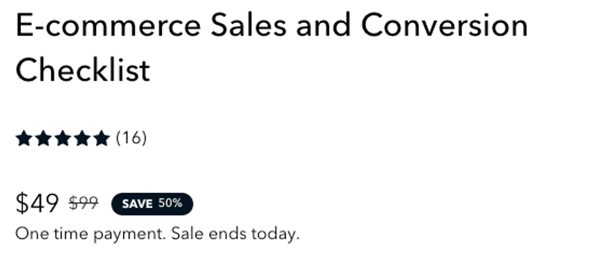Click the 50% text in the badge
The height and width of the screenshot is (258, 606).
pos(170,203)
